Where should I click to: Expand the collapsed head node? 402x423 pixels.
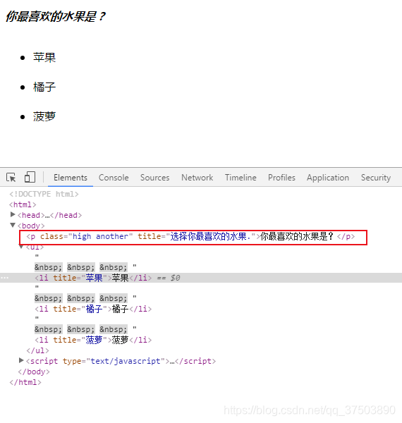13,214
